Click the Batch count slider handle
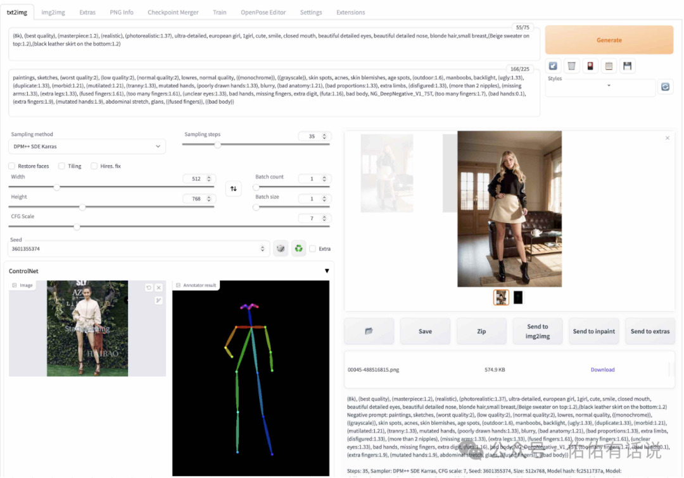The image size is (684, 478). coord(256,187)
